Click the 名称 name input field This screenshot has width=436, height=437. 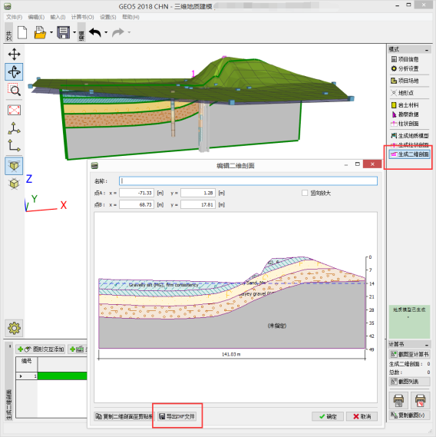point(248,181)
